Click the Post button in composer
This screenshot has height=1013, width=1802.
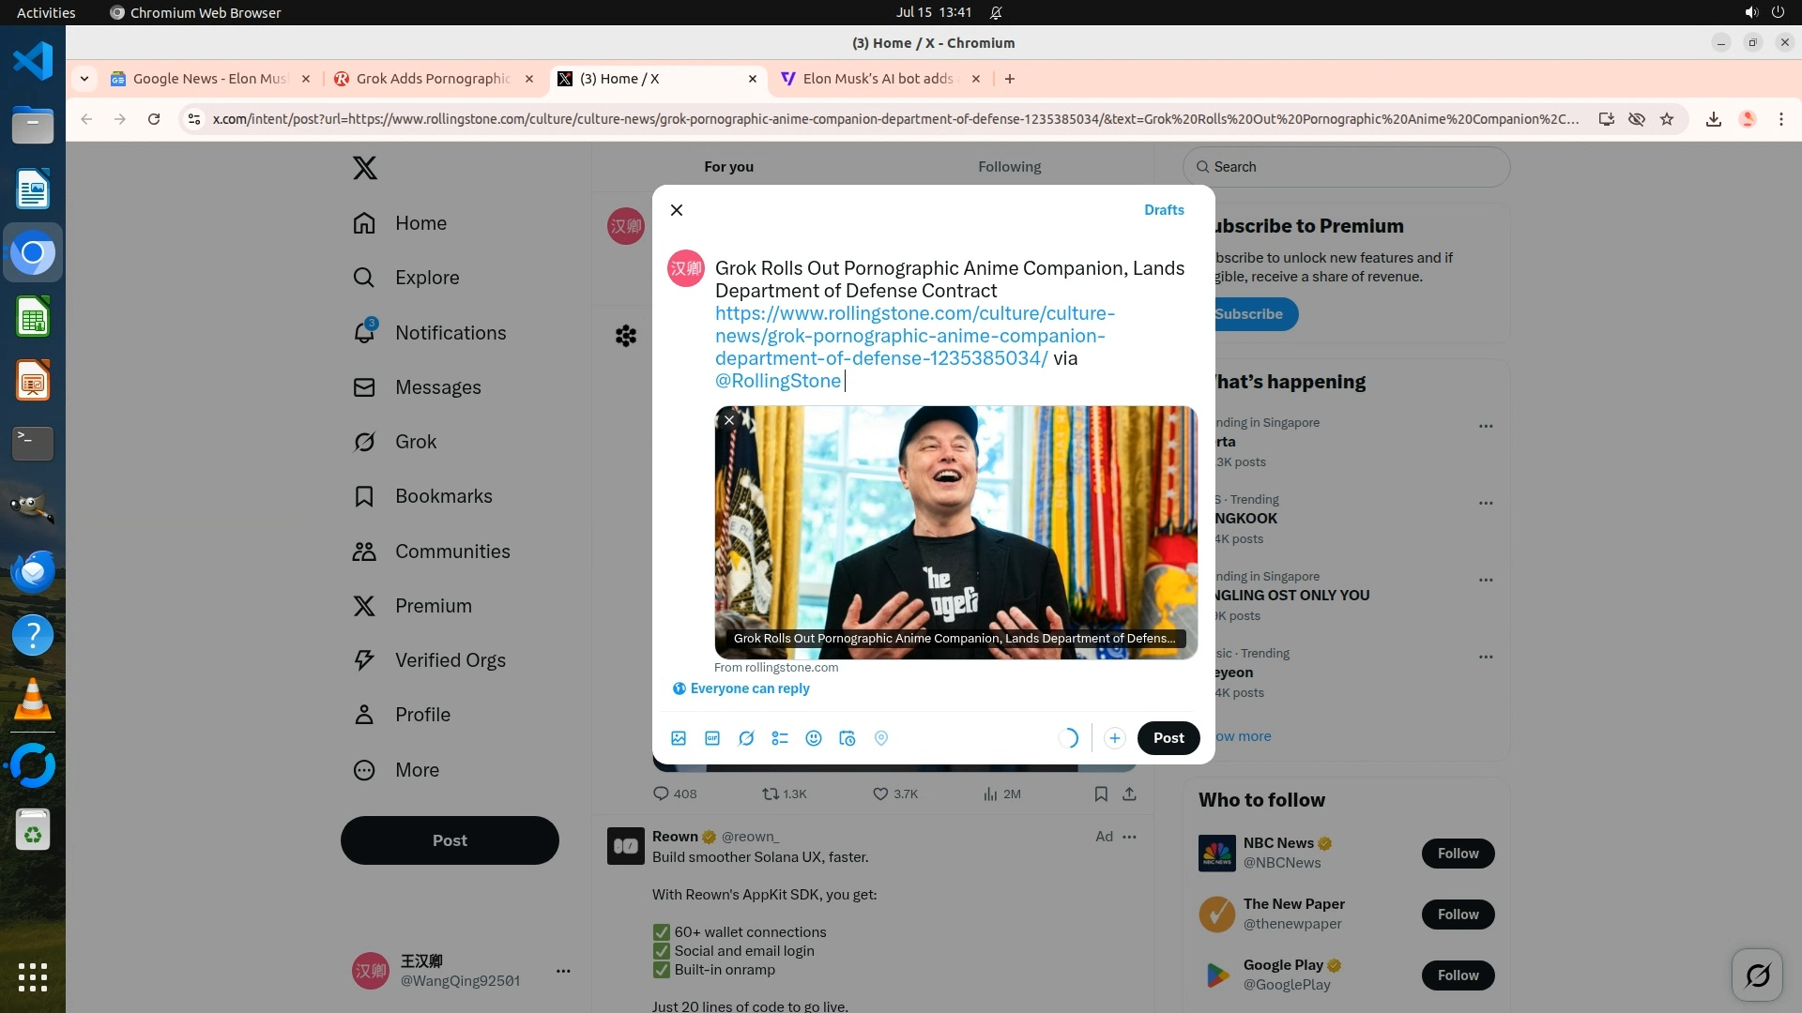click(x=1168, y=738)
